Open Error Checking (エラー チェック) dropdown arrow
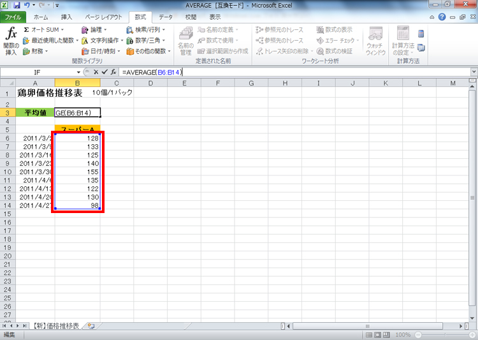The width and height of the screenshot is (478, 340). tap(358, 40)
